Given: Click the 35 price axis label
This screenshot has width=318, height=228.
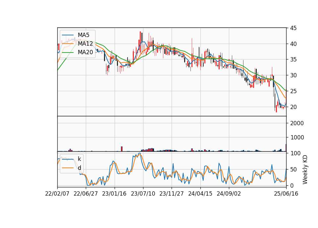Looking at the screenshot, I should pyautogui.click(x=293, y=59).
